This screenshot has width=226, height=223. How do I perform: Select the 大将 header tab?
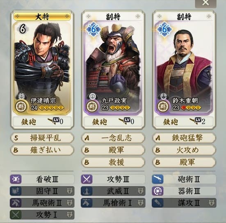tap(42, 16)
